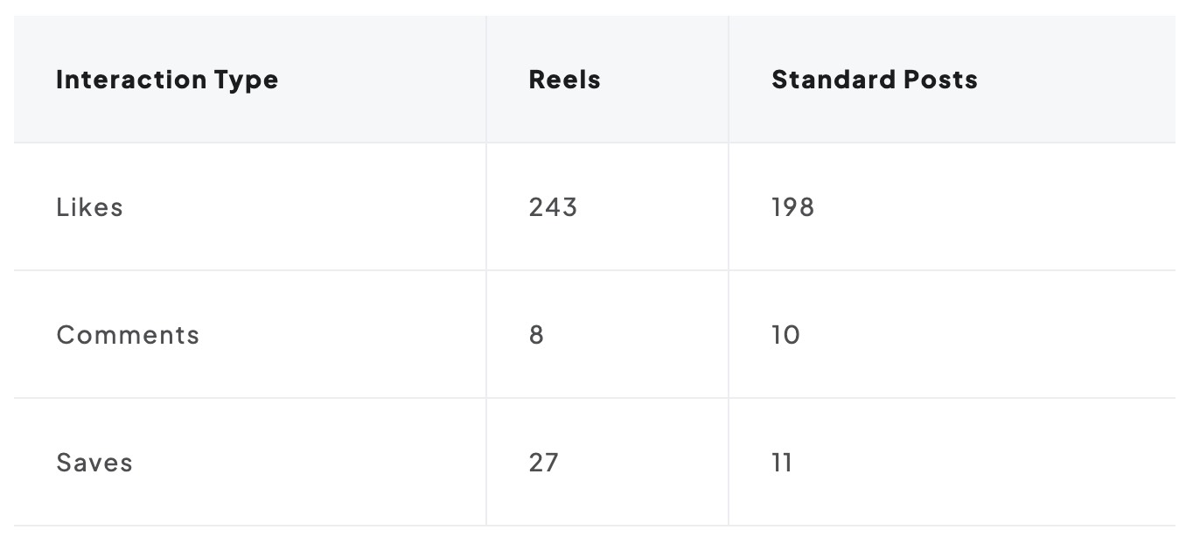Viewport: 1186px width, 537px height.
Task: Select the Likes row label
Action: click(x=89, y=207)
